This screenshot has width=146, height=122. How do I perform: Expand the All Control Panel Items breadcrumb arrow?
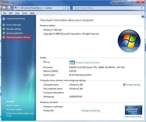click(x=43, y=8)
